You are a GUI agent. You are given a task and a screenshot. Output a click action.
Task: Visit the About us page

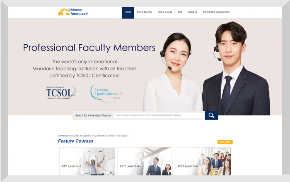(x=193, y=12)
